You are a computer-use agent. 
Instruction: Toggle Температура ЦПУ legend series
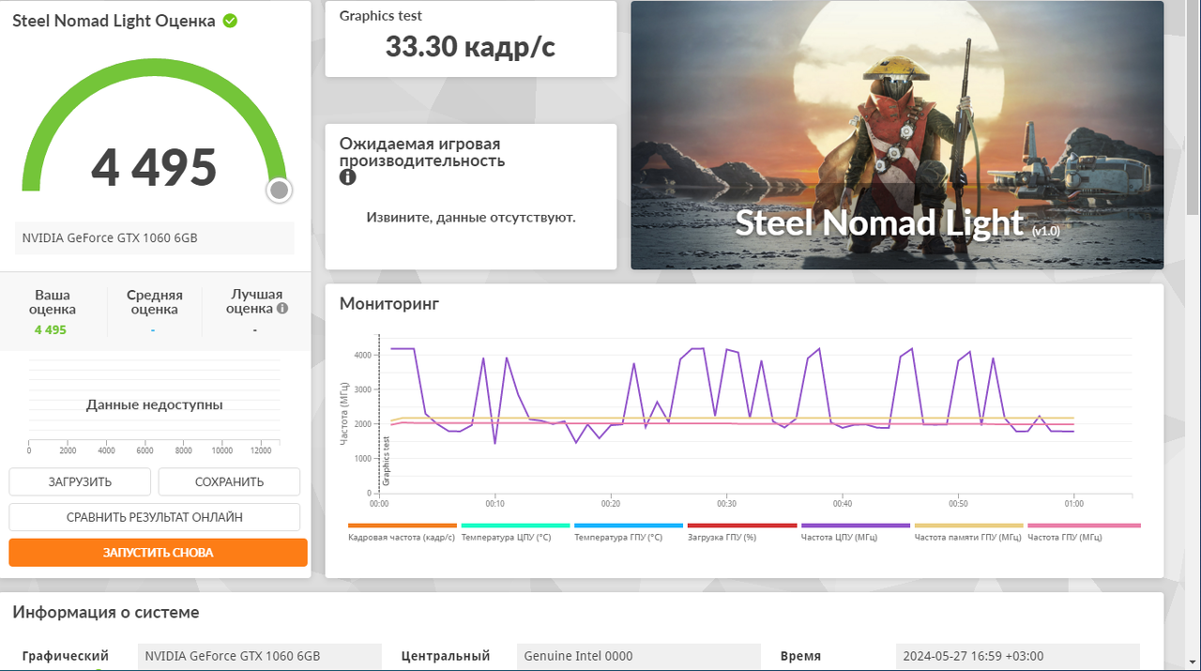pos(515,532)
